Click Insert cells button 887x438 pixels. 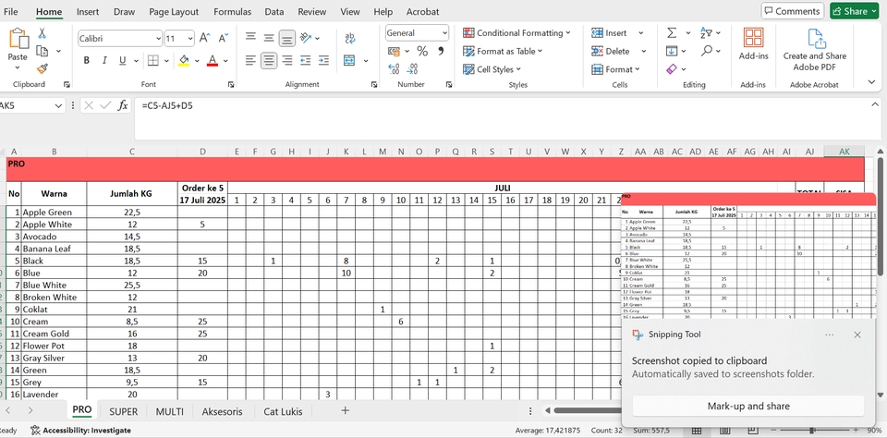click(609, 33)
